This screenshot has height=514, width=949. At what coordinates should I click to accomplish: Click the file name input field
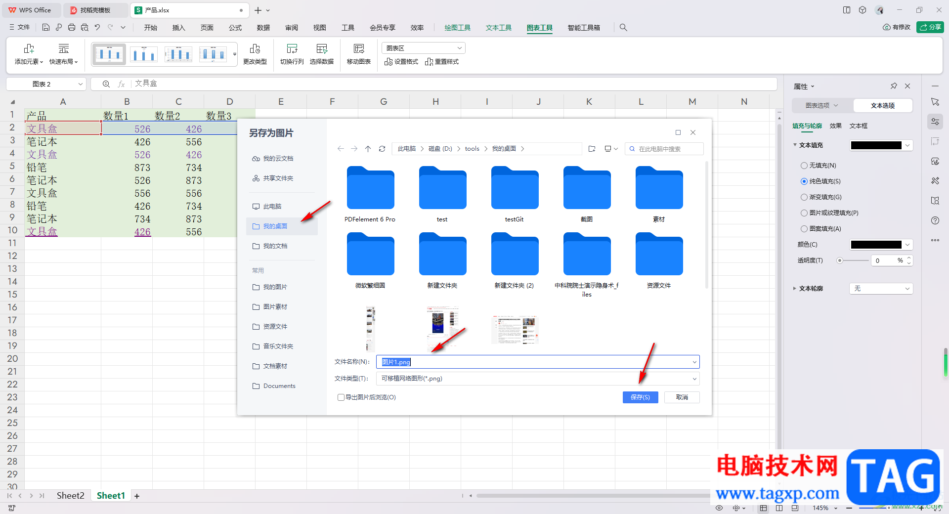(538, 362)
